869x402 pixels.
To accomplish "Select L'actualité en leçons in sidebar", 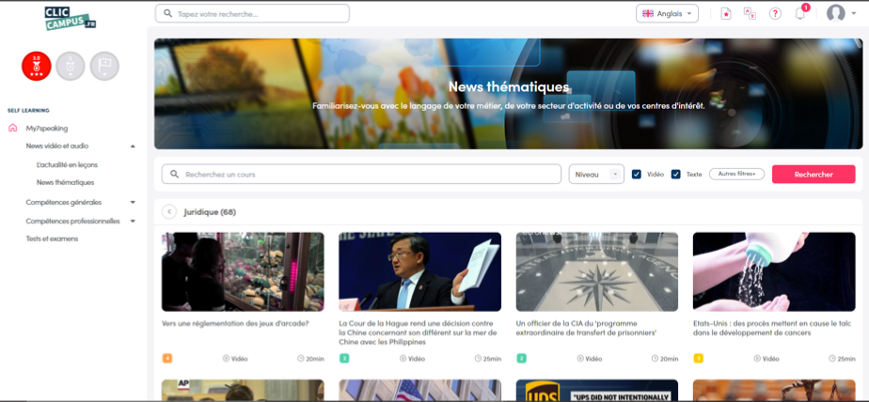I will pos(66,164).
